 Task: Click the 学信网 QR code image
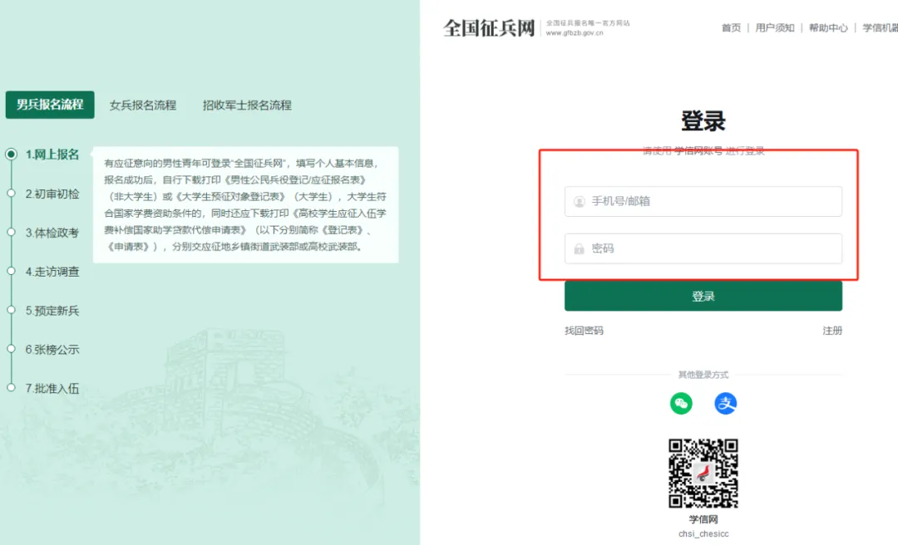point(703,474)
